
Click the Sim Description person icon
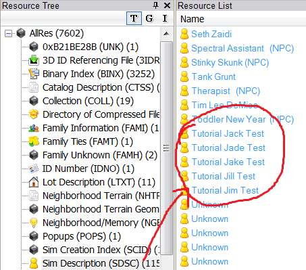(x=34, y=263)
